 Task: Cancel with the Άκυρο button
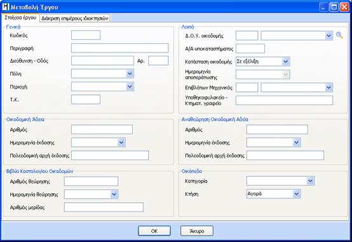(x=197, y=231)
